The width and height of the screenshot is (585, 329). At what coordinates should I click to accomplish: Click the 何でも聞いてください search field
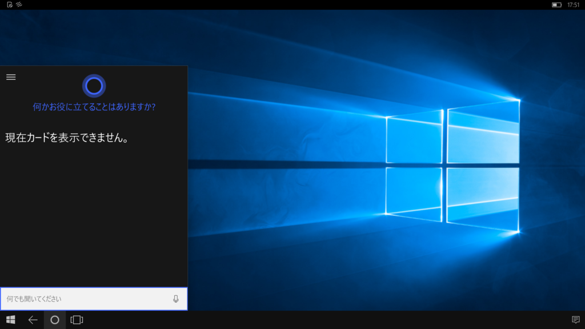click(94, 299)
